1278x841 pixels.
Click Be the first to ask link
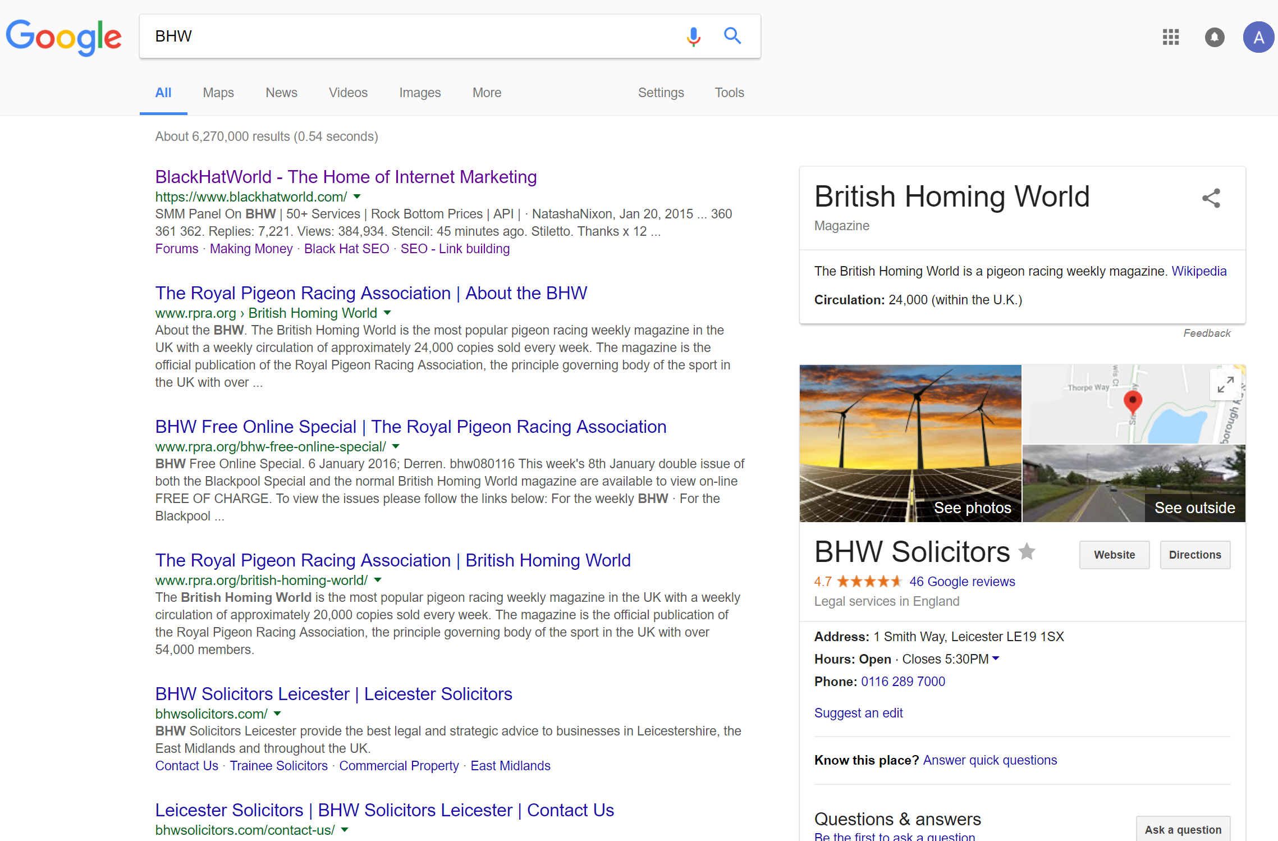[895, 837]
